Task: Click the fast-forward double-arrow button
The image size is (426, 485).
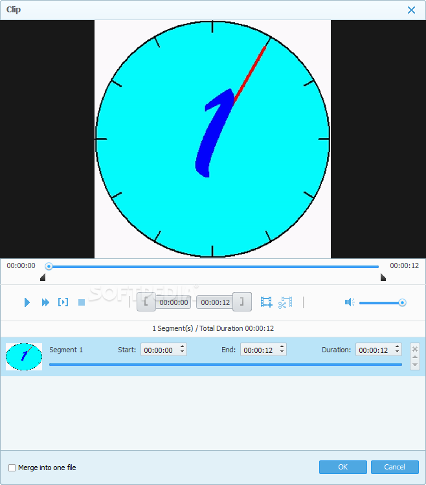Action: pyautogui.click(x=45, y=302)
